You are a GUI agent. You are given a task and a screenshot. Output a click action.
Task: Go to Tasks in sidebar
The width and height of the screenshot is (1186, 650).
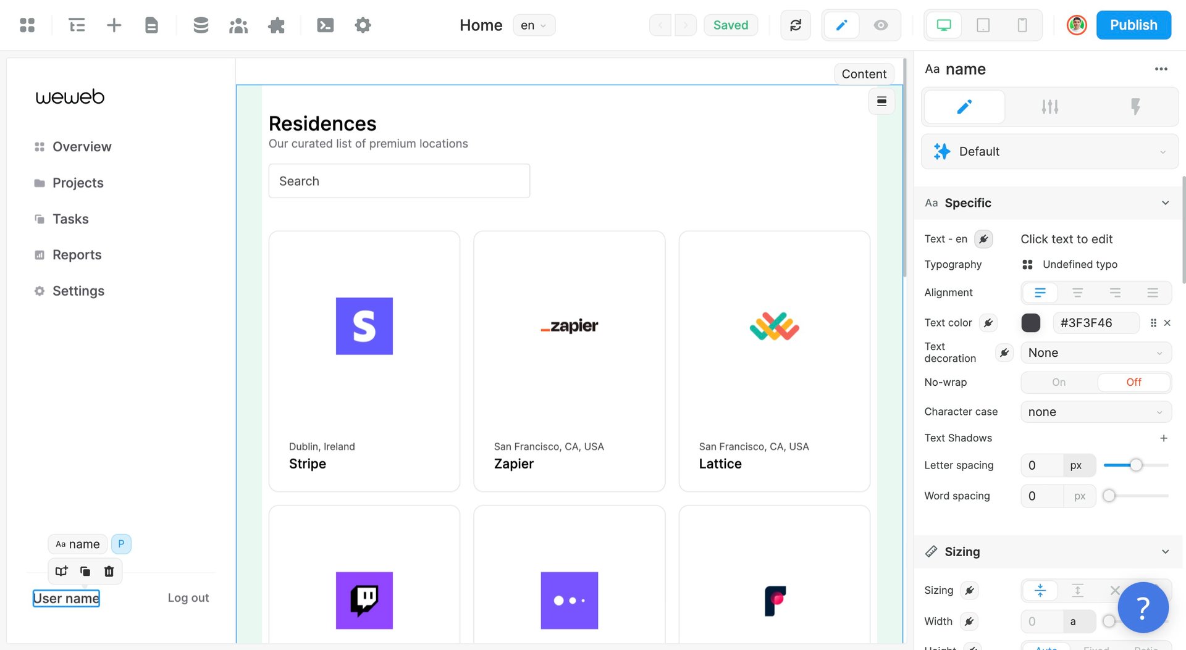click(x=61, y=219)
